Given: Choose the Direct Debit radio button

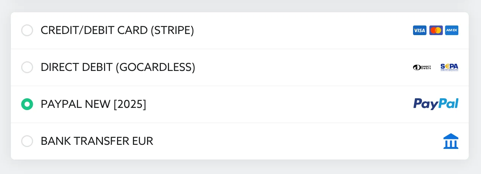Looking at the screenshot, I should coord(27,67).
